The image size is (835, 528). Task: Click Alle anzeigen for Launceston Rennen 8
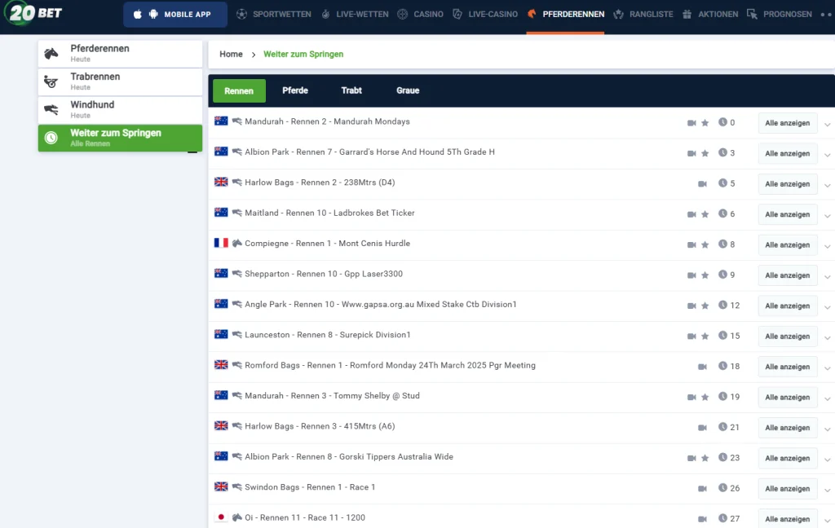(x=787, y=337)
